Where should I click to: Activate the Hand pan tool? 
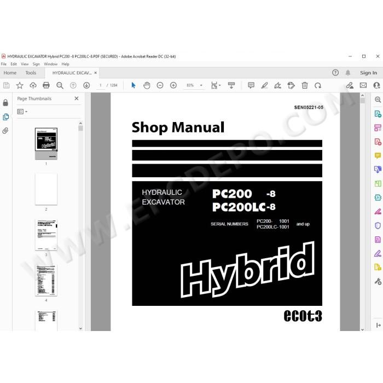coord(147,85)
